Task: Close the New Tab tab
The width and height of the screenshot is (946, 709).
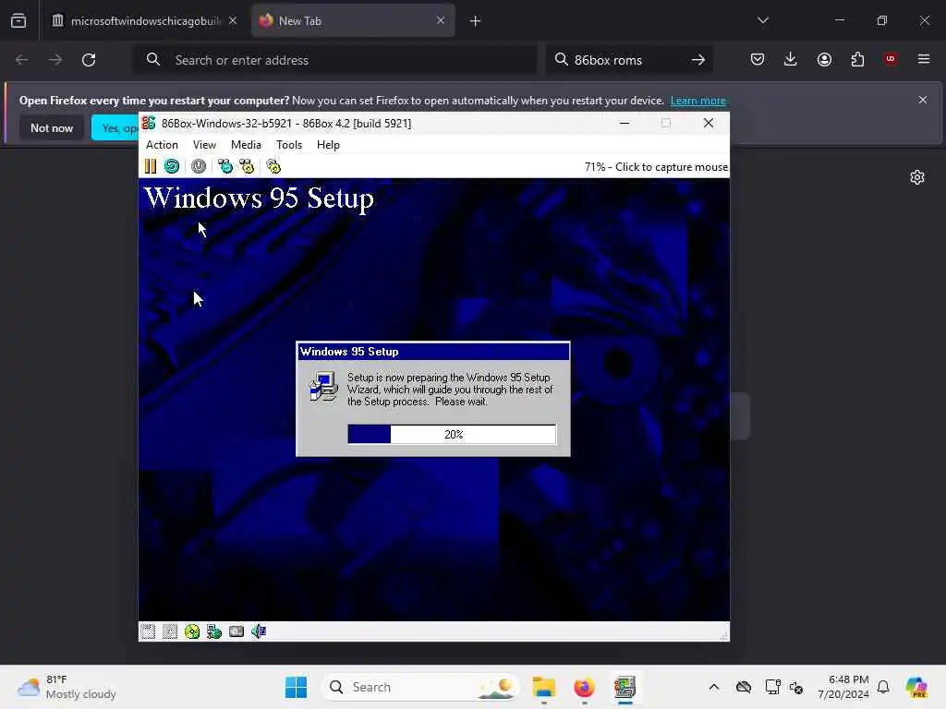Action: coord(441,21)
